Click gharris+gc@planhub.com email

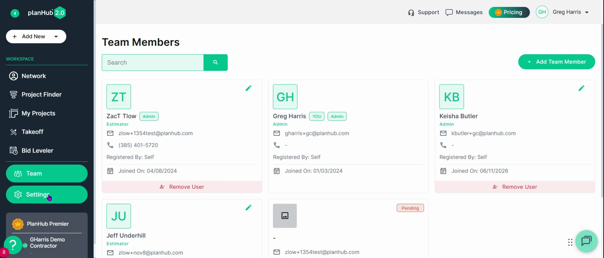[x=317, y=133]
